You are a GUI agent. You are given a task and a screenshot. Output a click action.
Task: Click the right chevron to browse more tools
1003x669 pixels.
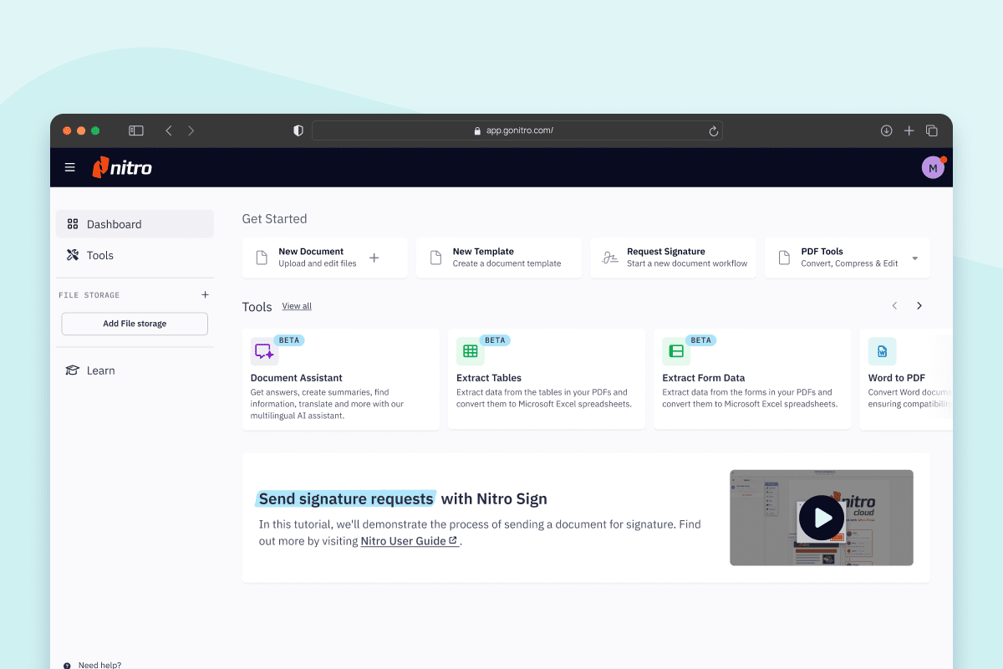(919, 305)
